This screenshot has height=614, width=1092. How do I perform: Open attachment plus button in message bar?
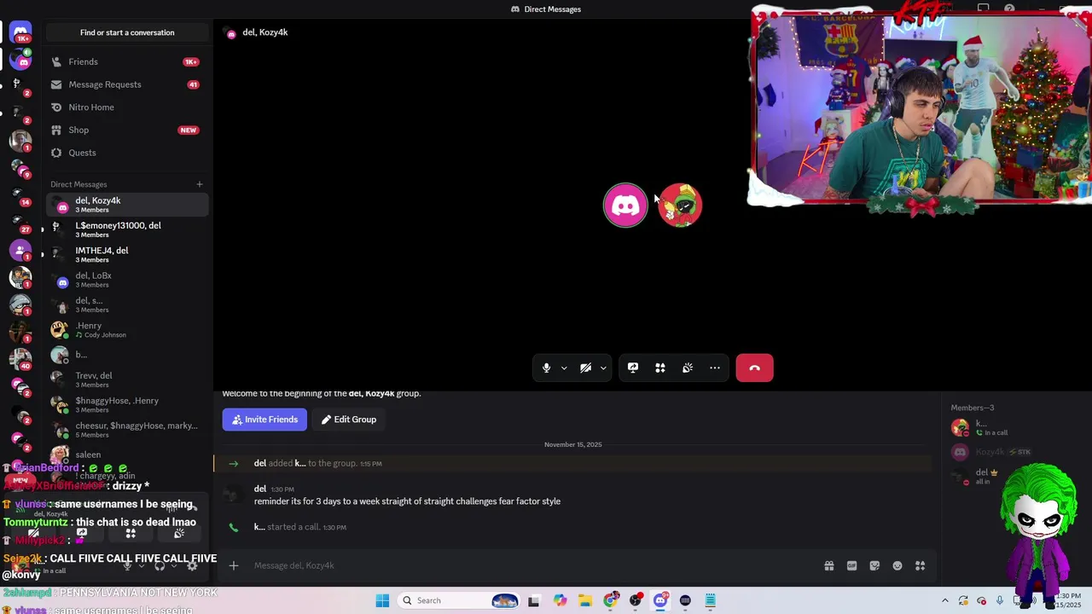point(233,565)
